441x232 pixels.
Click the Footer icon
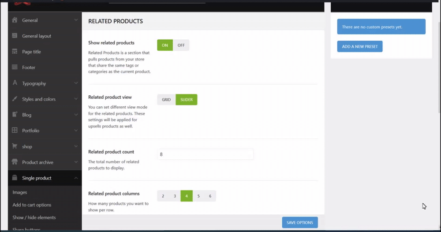[x=15, y=67]
